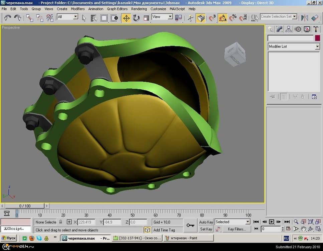The height and width of the screenshot is (251, 323).
Task: Click the object color swatch
Action: (x=317, y=38)
